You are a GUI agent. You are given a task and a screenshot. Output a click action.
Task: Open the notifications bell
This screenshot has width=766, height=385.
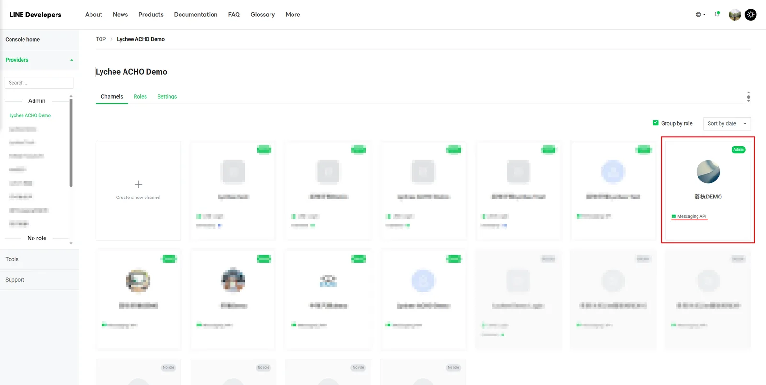pyautogui.click(x=717, y=14)
